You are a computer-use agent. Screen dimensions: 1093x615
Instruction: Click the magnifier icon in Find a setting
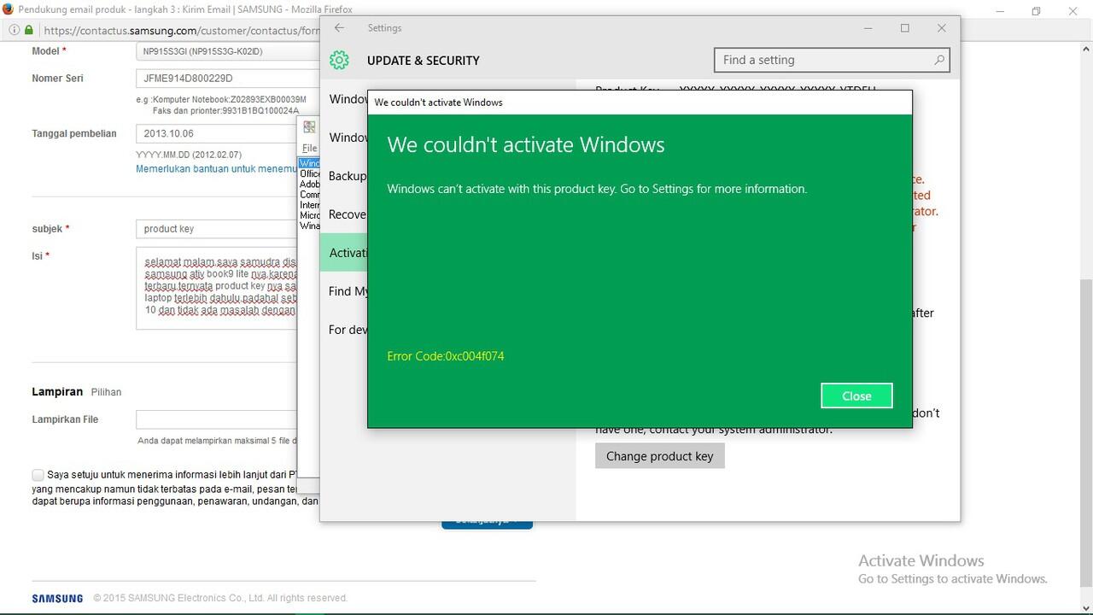tap(938, 60)
